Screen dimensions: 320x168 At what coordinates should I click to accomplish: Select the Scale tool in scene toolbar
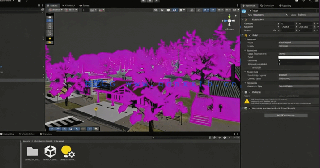[50, 28]
